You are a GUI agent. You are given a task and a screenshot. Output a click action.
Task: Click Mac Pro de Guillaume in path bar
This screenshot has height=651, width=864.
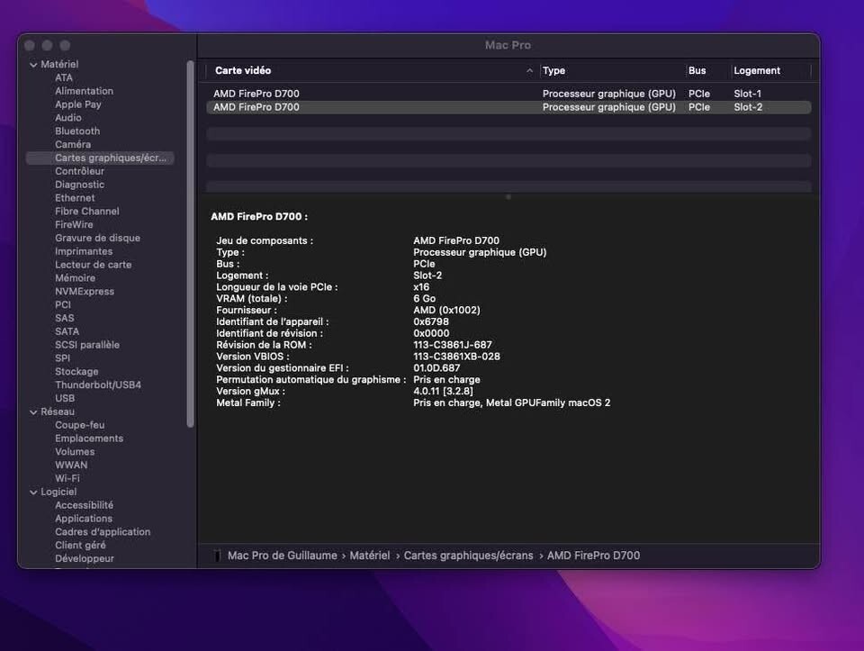(x=283, y=556)
